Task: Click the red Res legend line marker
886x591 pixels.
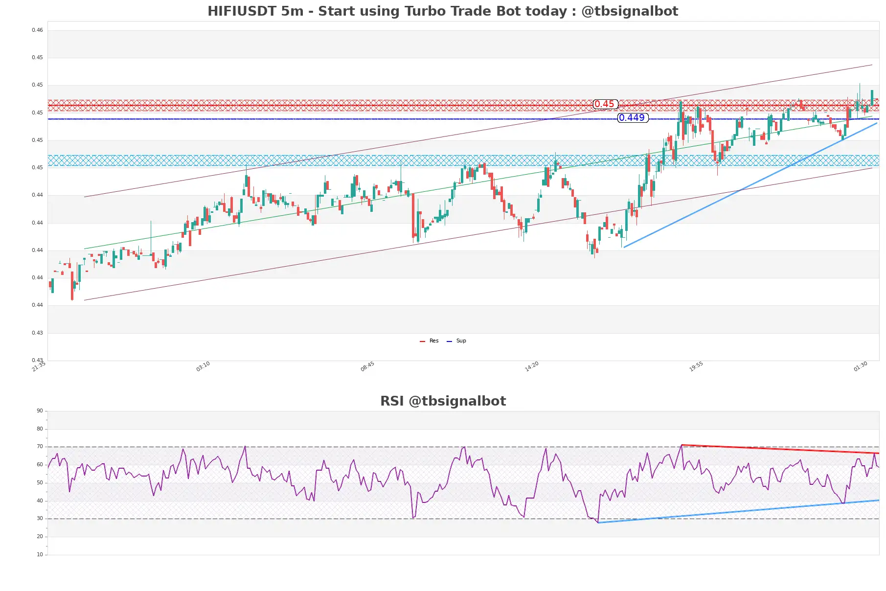Action: 422,341
